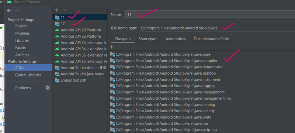Image resolution: width=295 pixels, height=133 pixels.
Task: Add a new SDK with plus icon
Action: point(57,10)
